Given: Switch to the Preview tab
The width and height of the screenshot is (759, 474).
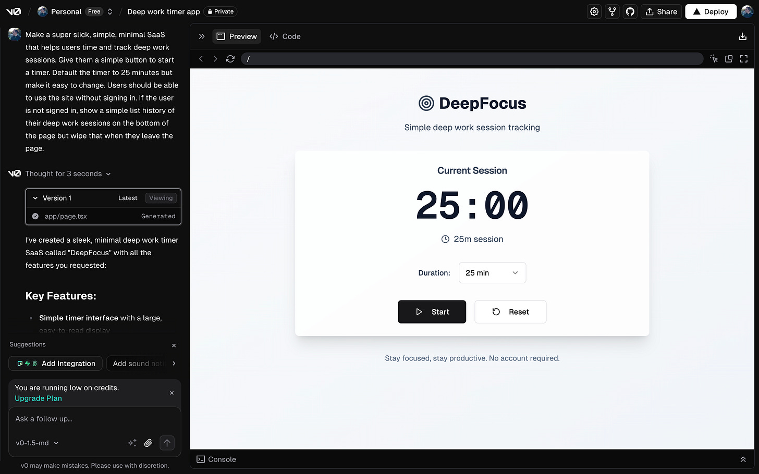Looking at the screenshot, I should point(237,36).
